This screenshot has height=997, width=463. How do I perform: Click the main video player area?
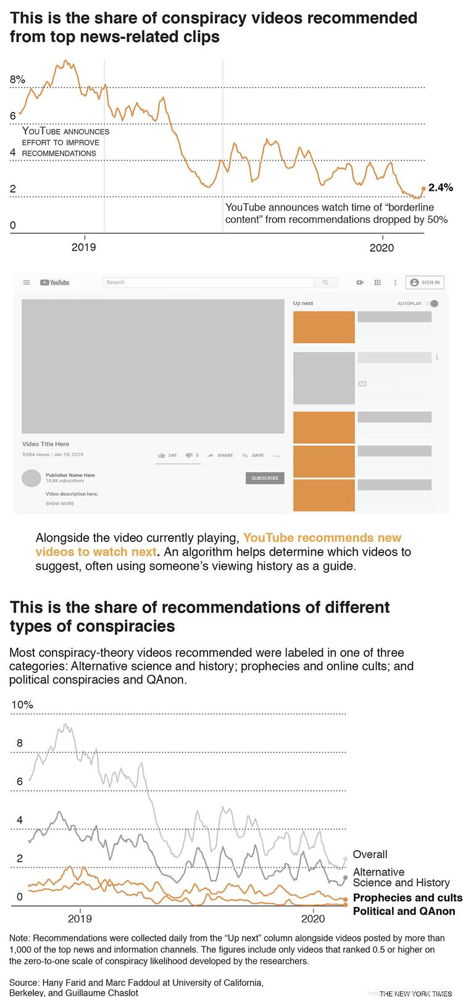pos(153,366)
